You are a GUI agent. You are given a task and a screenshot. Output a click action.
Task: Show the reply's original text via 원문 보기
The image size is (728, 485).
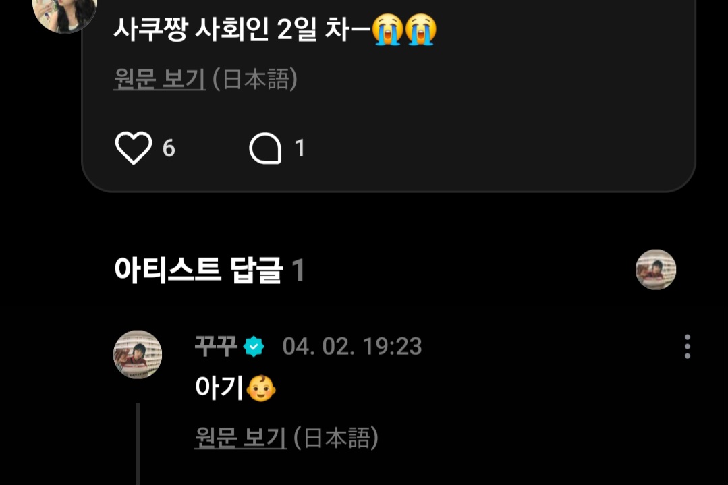point(240,438)
